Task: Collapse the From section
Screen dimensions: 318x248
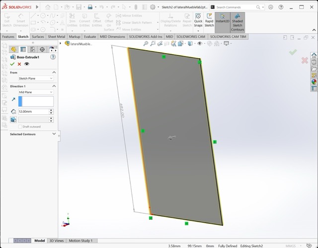Action: coord(54,73)
